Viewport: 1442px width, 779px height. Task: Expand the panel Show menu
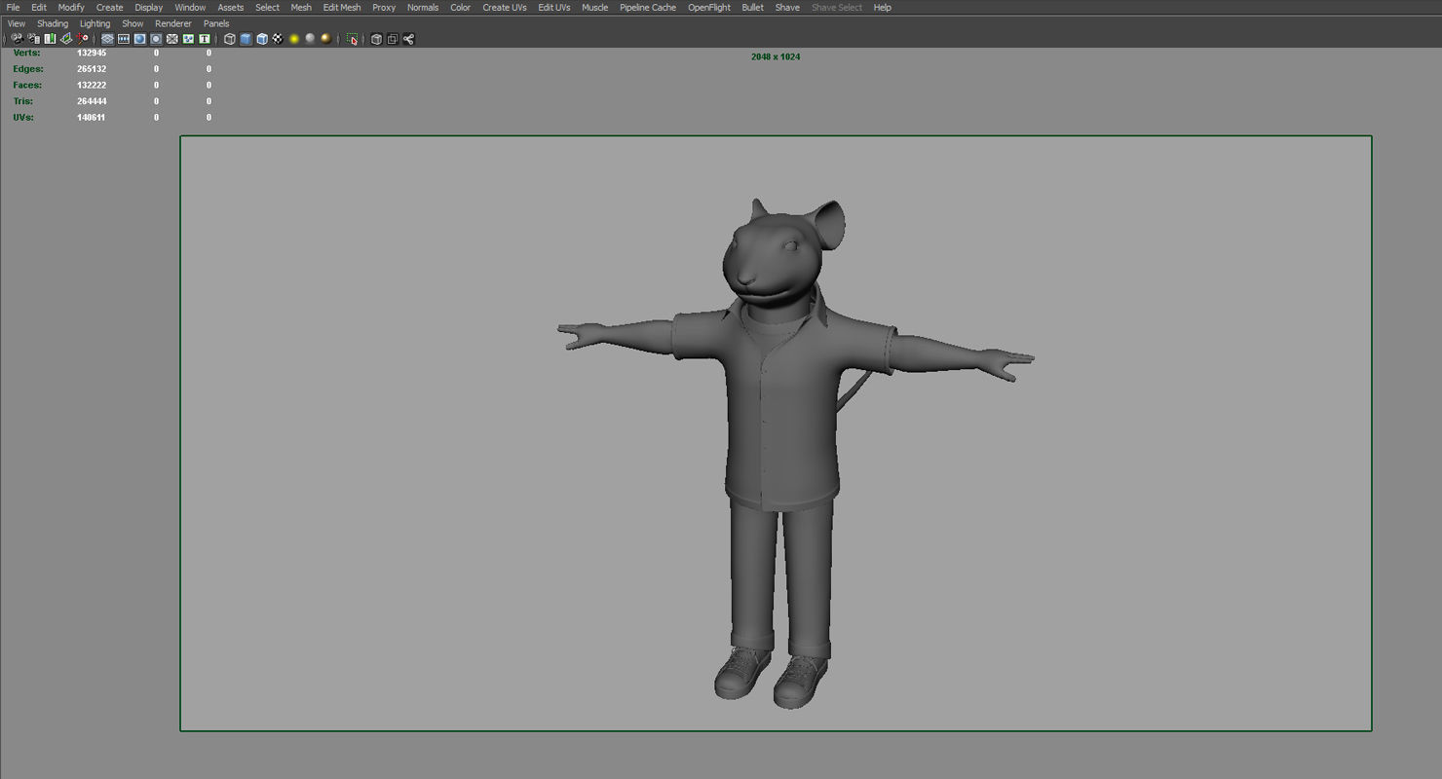coord(133,23)
